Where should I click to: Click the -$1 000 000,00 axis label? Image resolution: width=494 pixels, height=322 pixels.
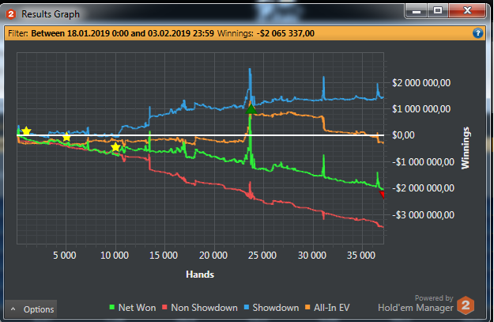tap(423, 162)
